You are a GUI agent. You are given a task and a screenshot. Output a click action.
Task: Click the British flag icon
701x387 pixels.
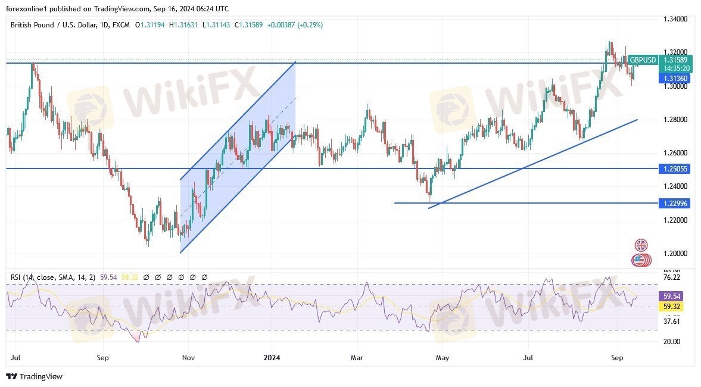click(x=641, y=245)
